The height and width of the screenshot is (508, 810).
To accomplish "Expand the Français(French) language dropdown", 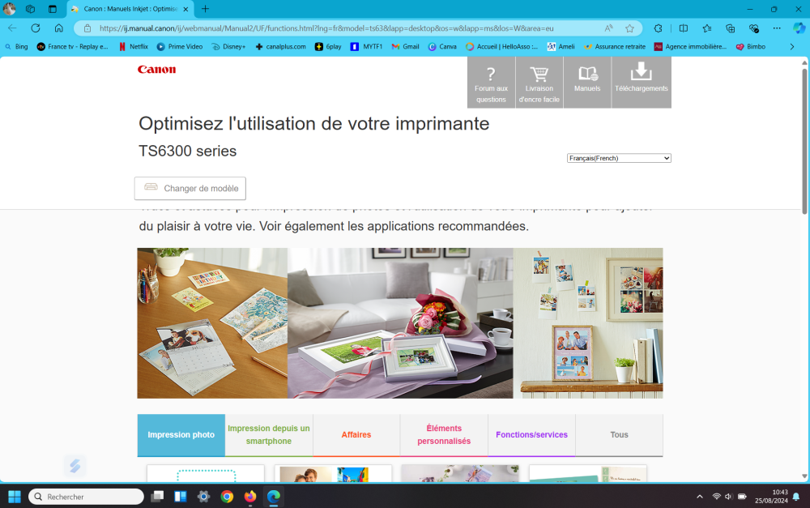I will point(619,158).
